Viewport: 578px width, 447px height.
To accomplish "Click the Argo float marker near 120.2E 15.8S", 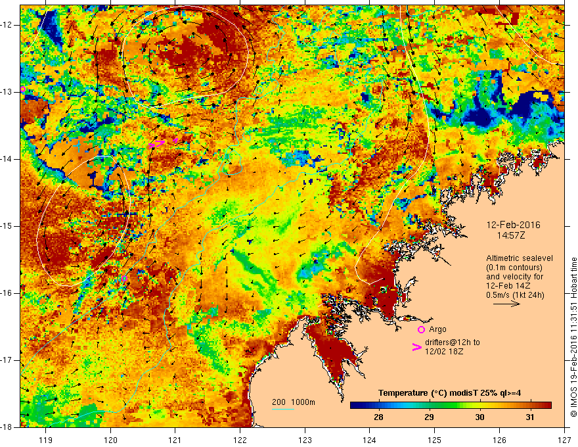I will pyautogui.click(x=124, y=279).
